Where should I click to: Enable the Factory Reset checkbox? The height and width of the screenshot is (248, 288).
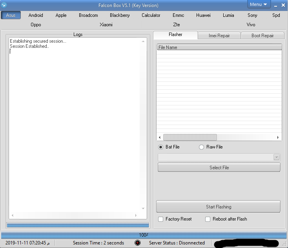[161, 219]
